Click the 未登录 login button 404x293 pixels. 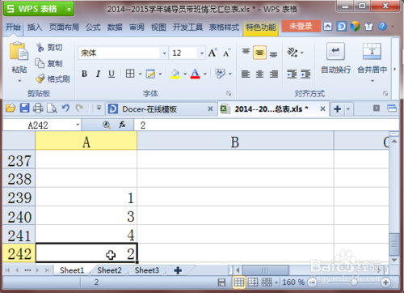[x=301, y=26]
